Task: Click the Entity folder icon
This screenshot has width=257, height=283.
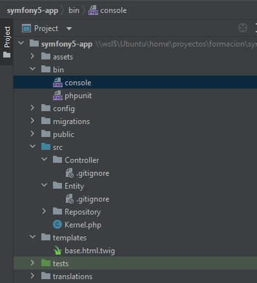Action: pos(57,185)
